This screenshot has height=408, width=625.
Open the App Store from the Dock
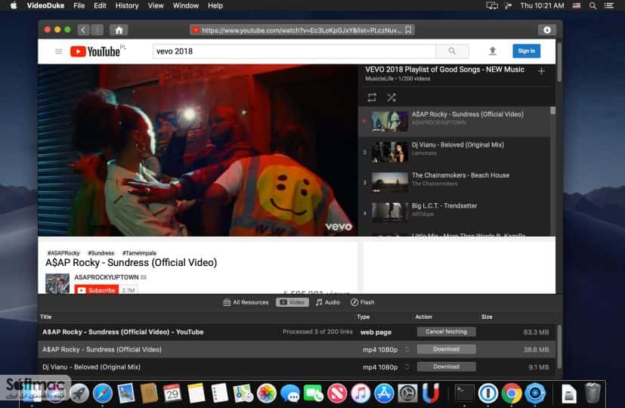click(x=384, y=393)
